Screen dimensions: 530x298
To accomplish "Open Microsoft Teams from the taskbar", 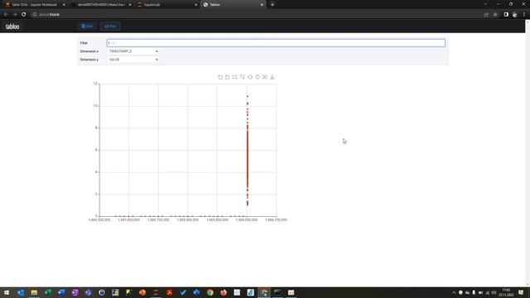I will click(x=89, y=292).
